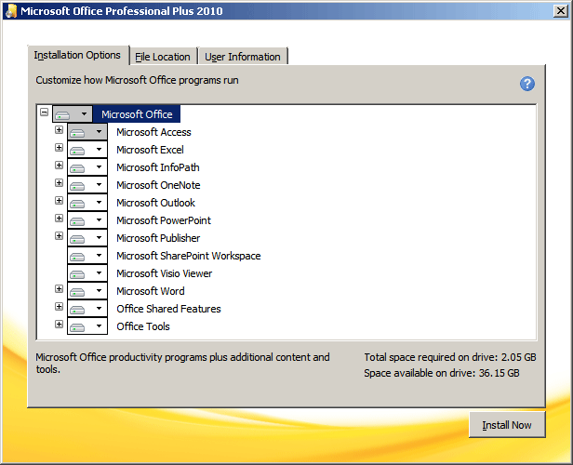Select the Microsoft SharePoint Workspace label
The height and width of the screenshot is (465, 573).
pos(189,256)
